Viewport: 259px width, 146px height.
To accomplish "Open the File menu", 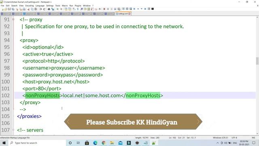I will 2,6.
